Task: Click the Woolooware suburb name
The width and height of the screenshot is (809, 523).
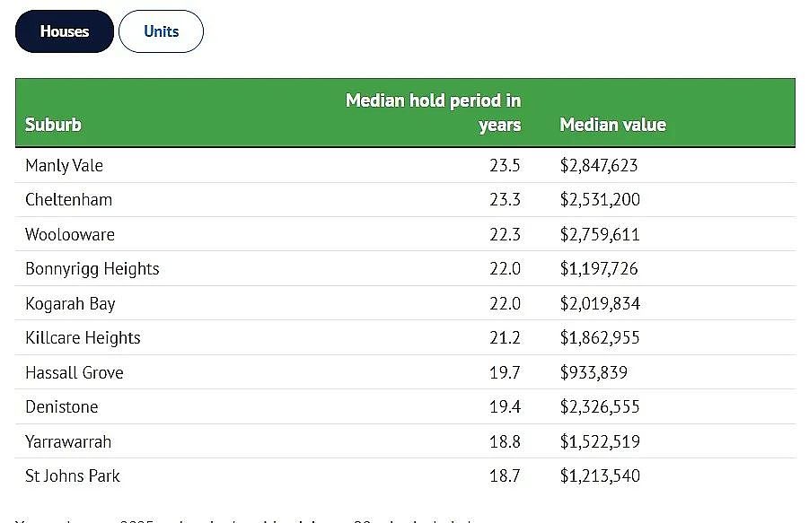Action: (70, 234)
